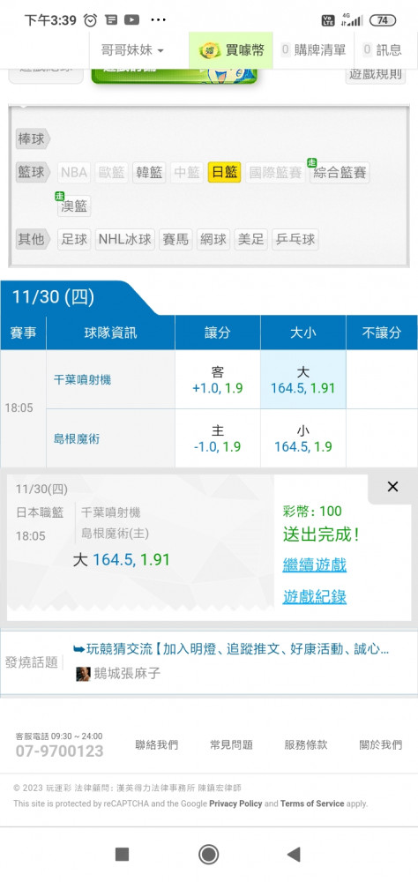Screen dimensions: 418x882
Task: Tap Android home circle button
Action: 209,854
